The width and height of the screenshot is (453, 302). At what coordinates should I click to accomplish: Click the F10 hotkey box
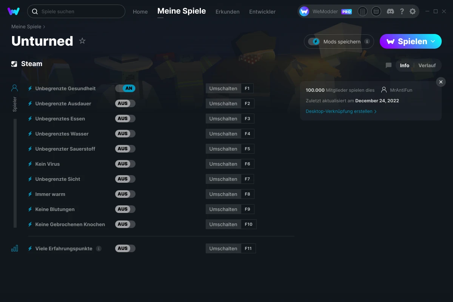coord(248,224)
